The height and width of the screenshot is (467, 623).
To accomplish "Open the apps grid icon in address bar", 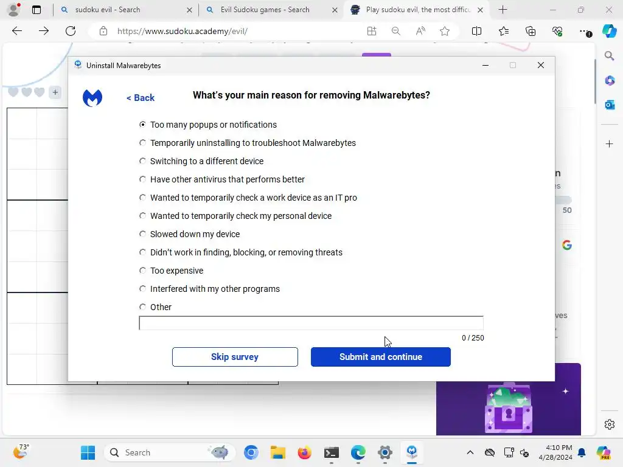I will tap(372, 31).
